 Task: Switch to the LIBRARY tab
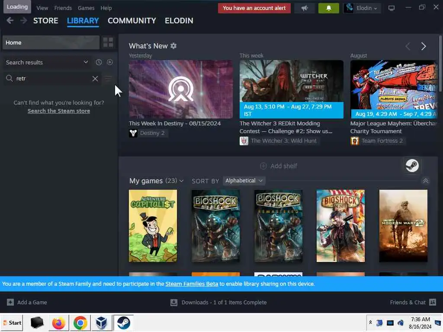(83, 21)
